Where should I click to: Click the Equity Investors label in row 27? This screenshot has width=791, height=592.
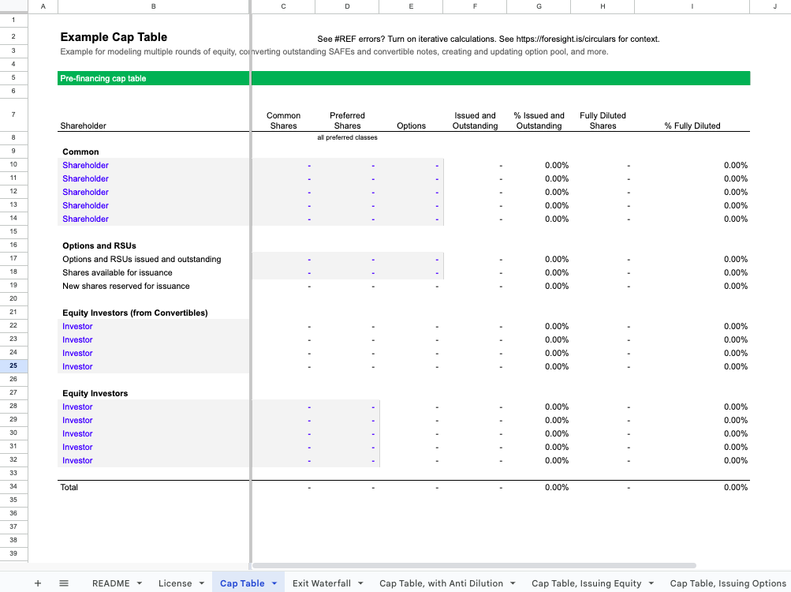(x=95, y=394)
